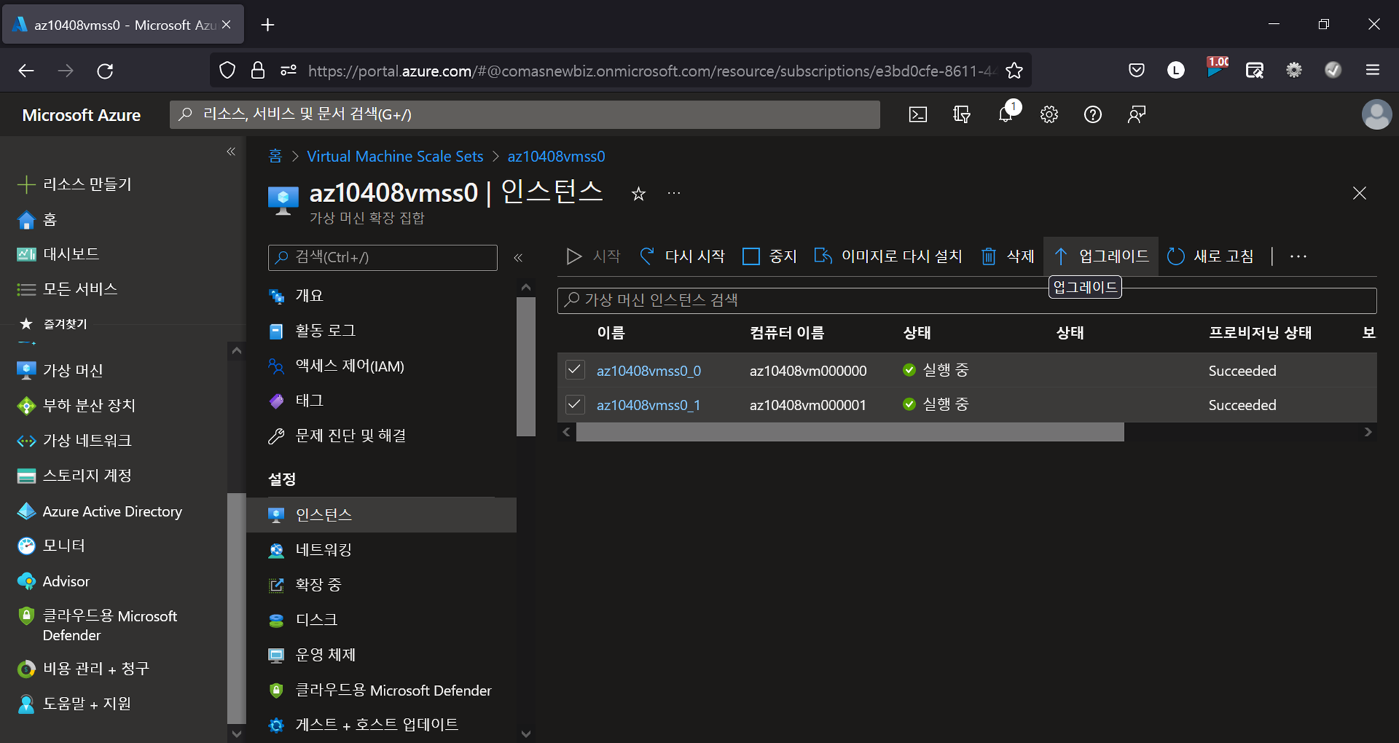Viewport: 1399px width, 743px height.
Task: Open the feedback icon in Azure header
Action: [1137, 115]
